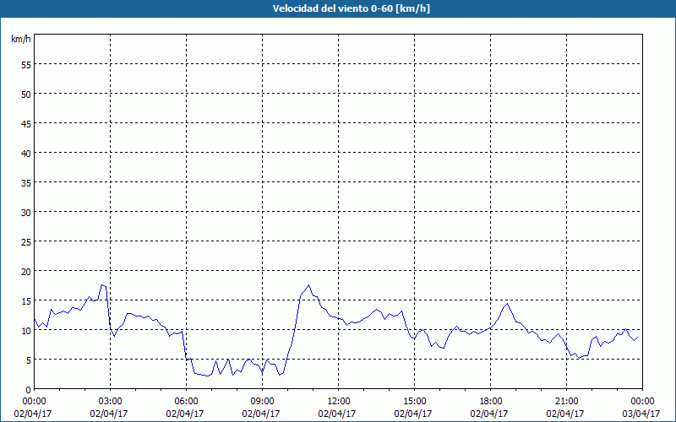Click the y-axis value "5"

[x=29, y=360]
